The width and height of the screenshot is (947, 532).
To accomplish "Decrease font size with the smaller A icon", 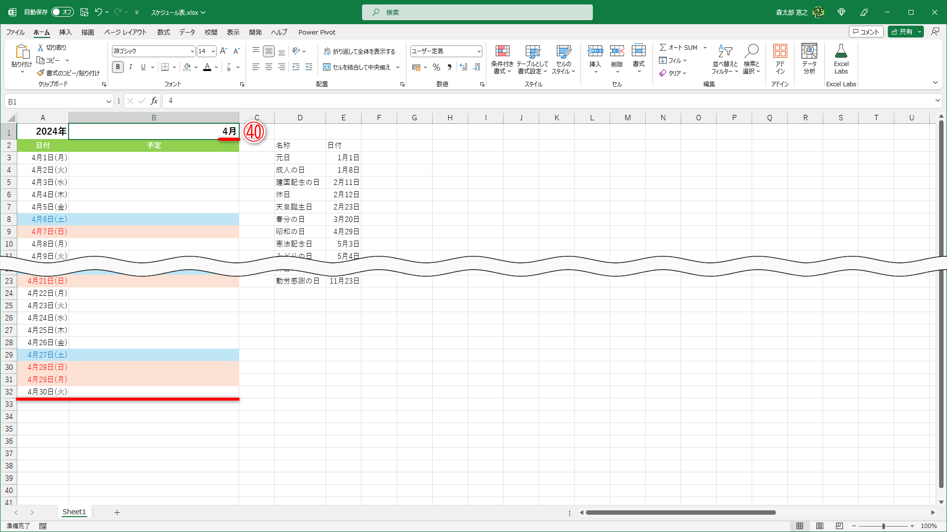I will (x=236, y=51).
